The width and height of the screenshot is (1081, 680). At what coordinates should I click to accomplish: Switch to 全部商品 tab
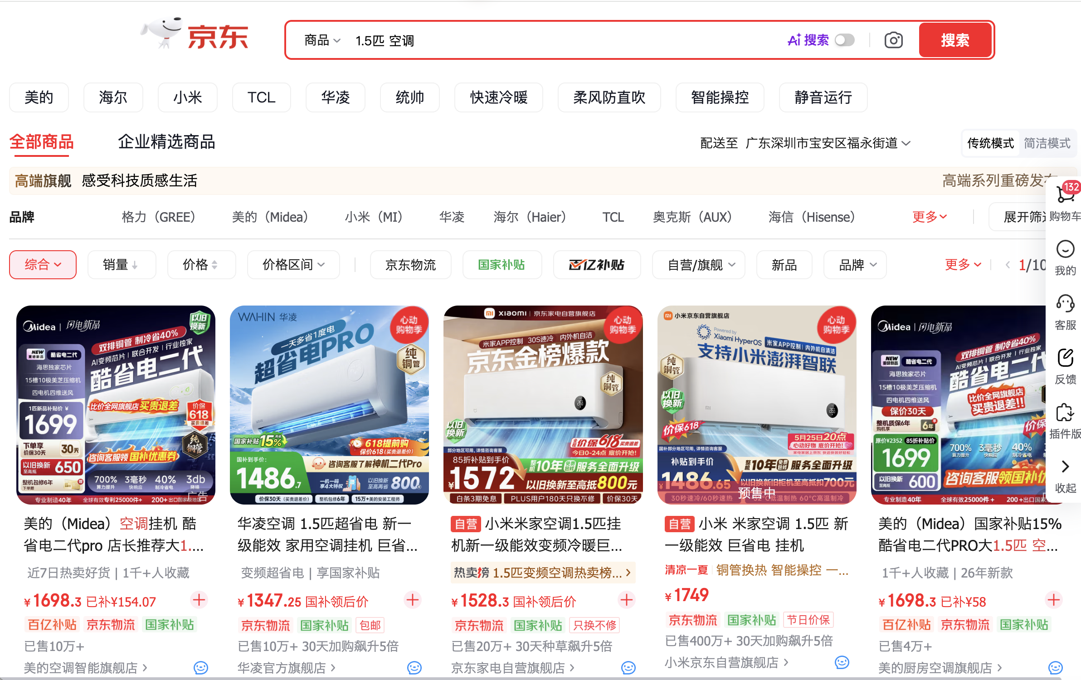pyautogui.click(x=41, y=142)
